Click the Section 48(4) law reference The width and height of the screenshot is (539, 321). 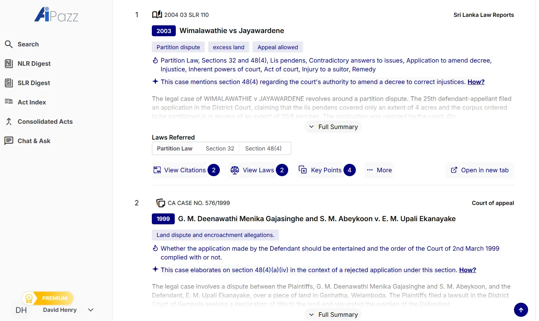[263, 149]
